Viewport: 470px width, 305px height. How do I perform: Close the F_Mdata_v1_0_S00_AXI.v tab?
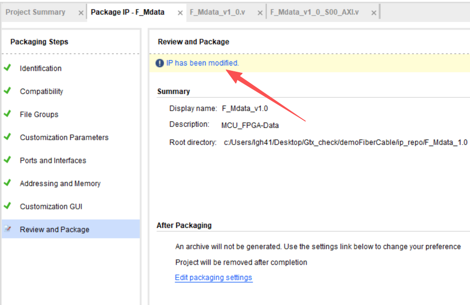(x=374, y=13)
